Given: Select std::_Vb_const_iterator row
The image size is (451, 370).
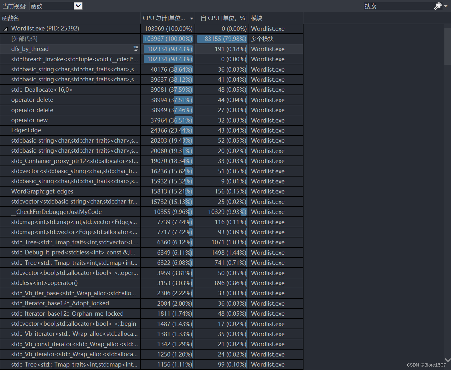Looking at the screenshot, I should click(152, 344).
